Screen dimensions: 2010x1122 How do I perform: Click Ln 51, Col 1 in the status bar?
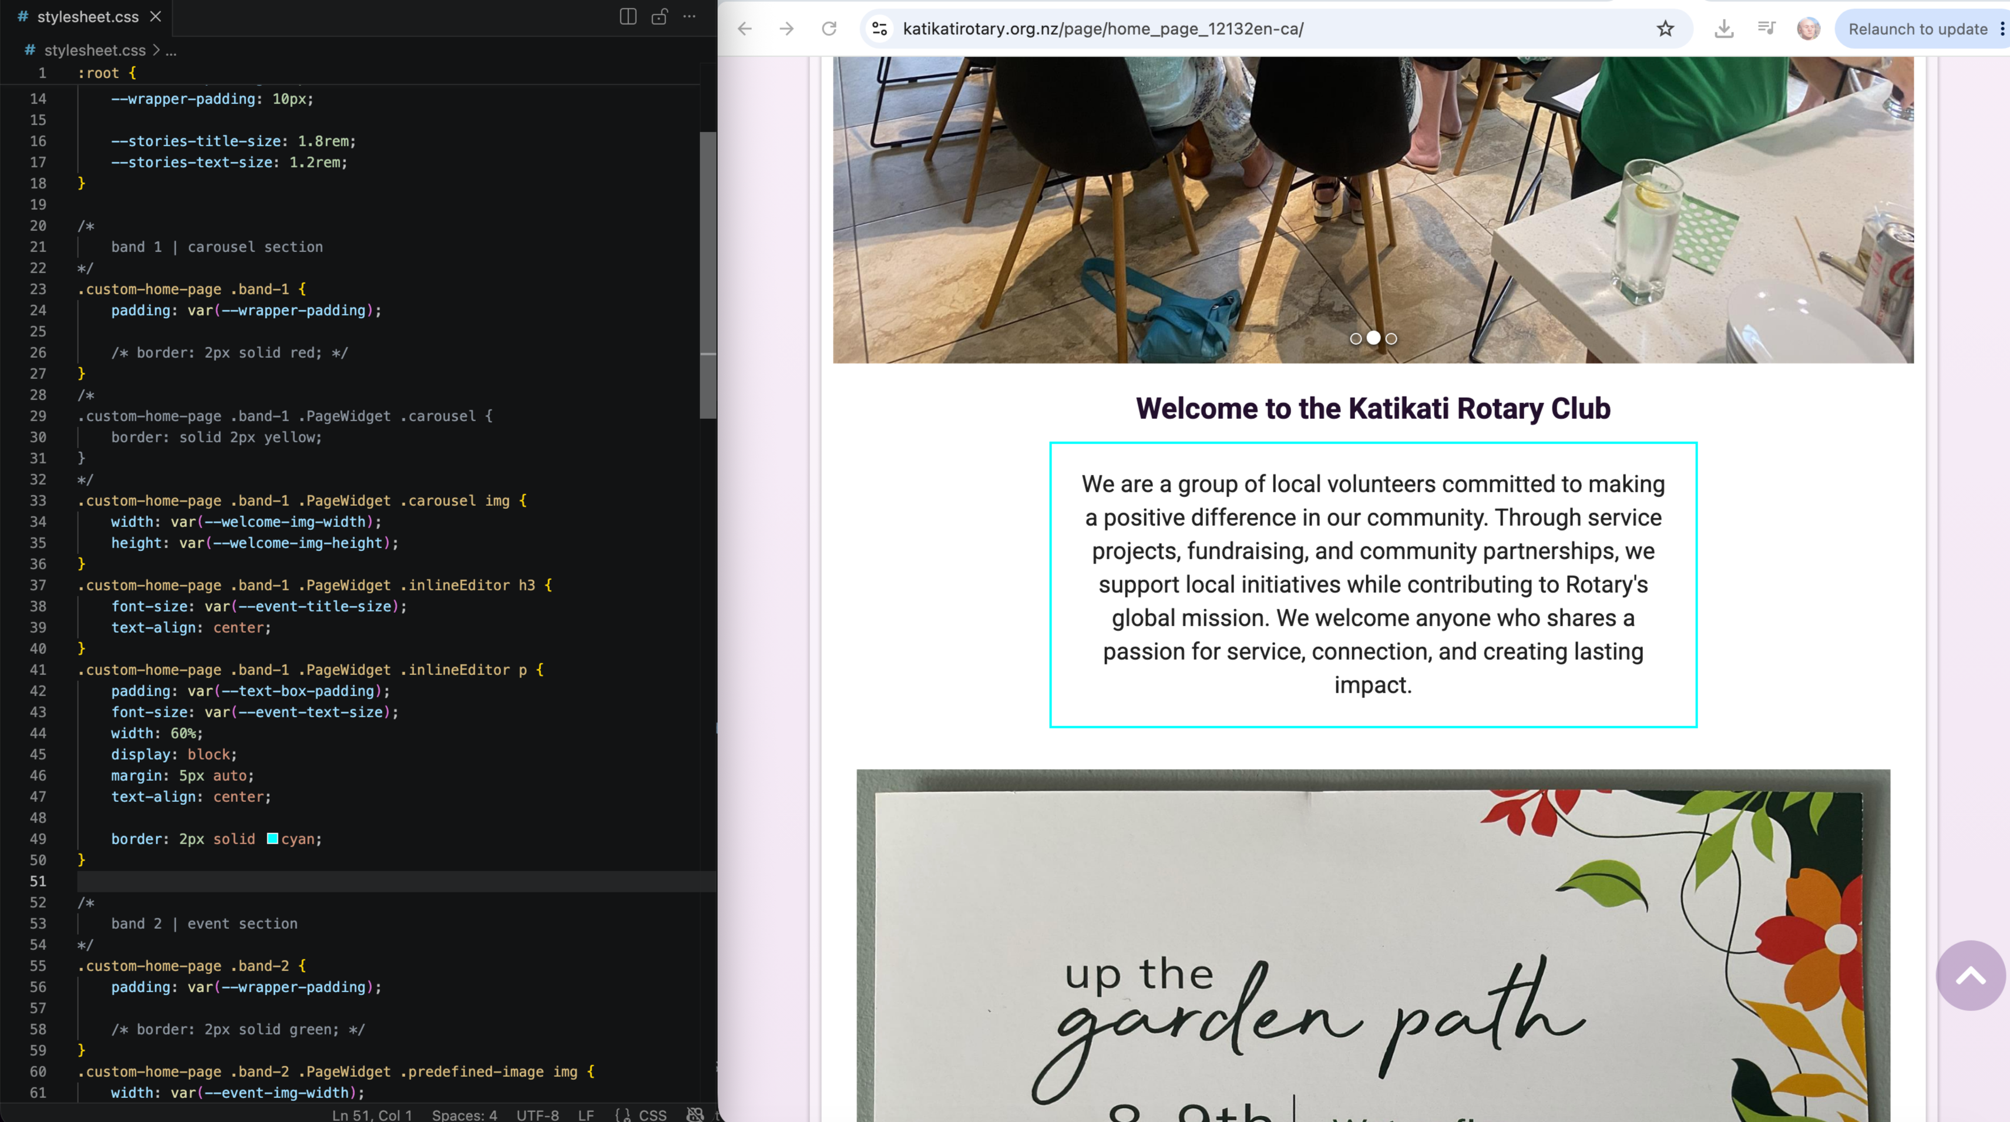pos(371,1114)
